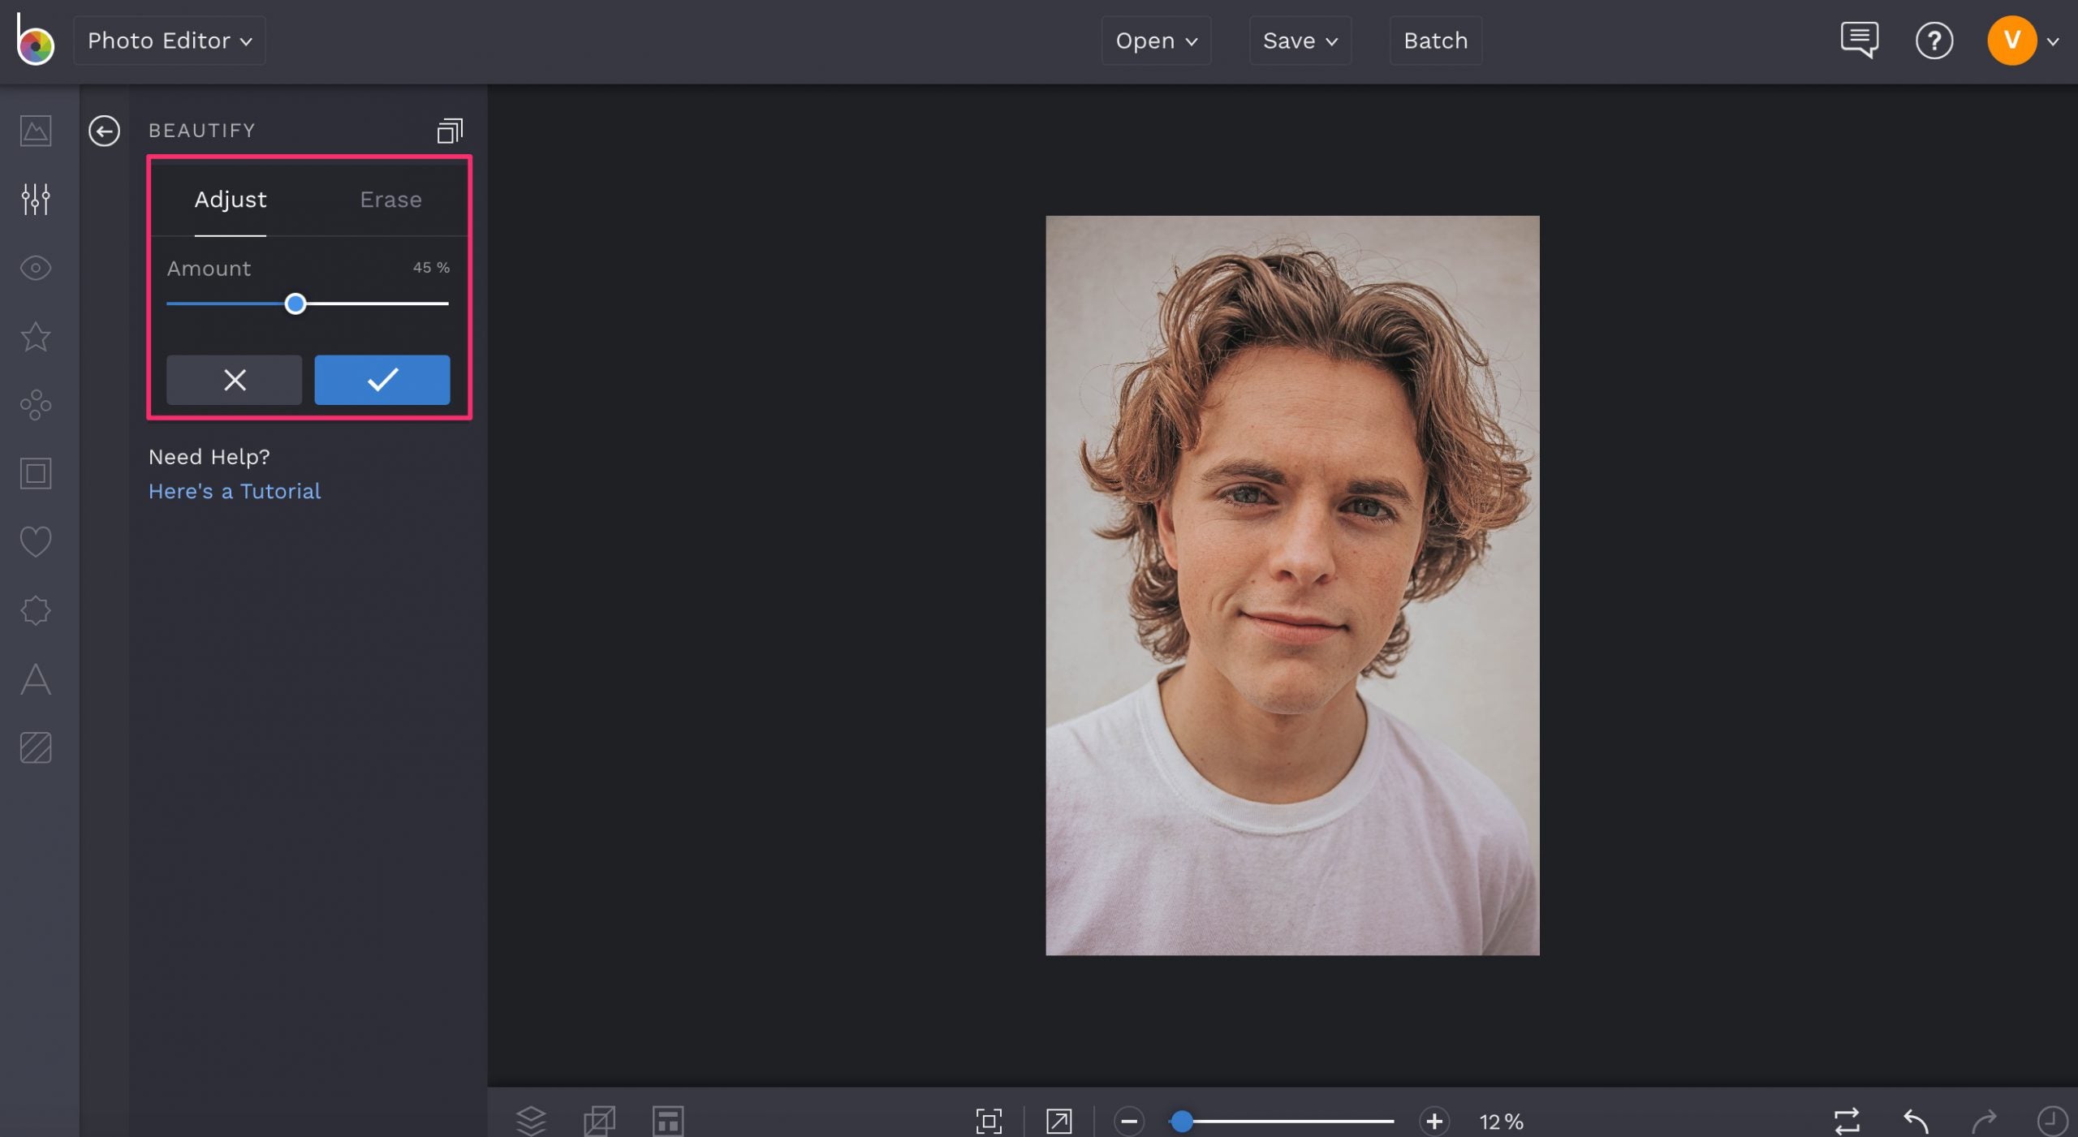Expand the Save dropdown menu

[x=1299, y=40]
